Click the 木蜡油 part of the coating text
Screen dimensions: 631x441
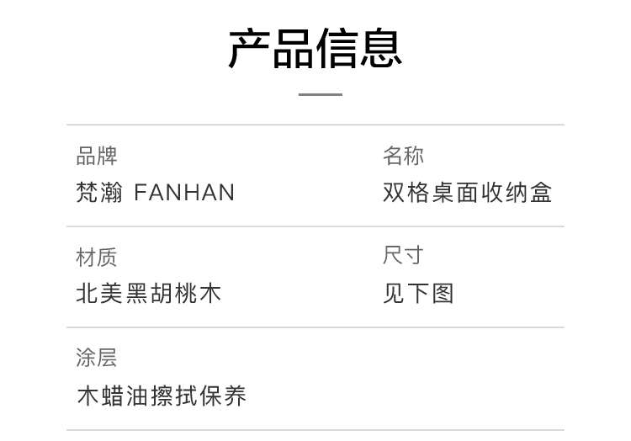tap(112, 396)
